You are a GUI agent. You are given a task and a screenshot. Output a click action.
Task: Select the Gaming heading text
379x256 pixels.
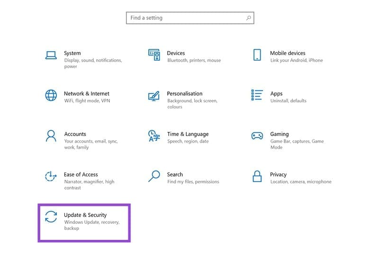click(279, 134)
